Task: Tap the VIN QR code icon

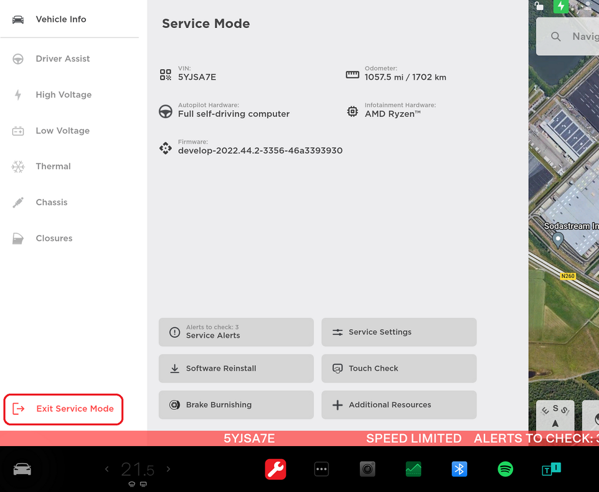Action: coord(165,74)
